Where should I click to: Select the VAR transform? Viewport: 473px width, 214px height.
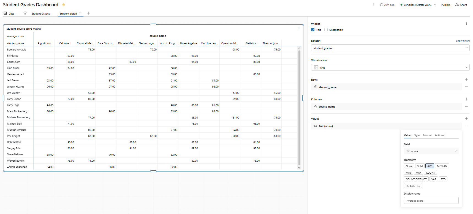click(x=434, y=179)
